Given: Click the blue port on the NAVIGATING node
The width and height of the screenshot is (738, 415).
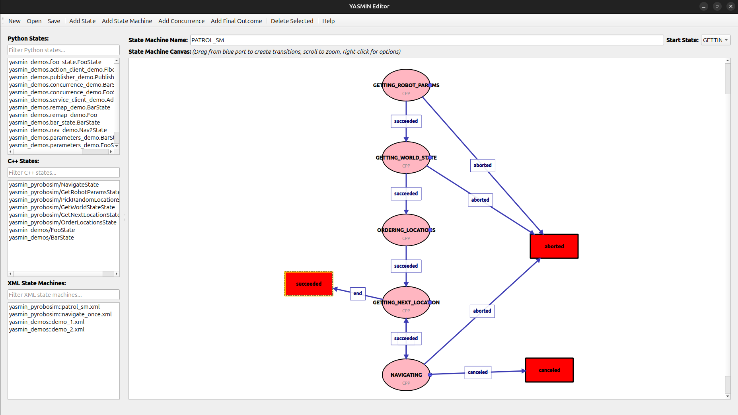Looking at the screenshot, I should pos(430,374).
